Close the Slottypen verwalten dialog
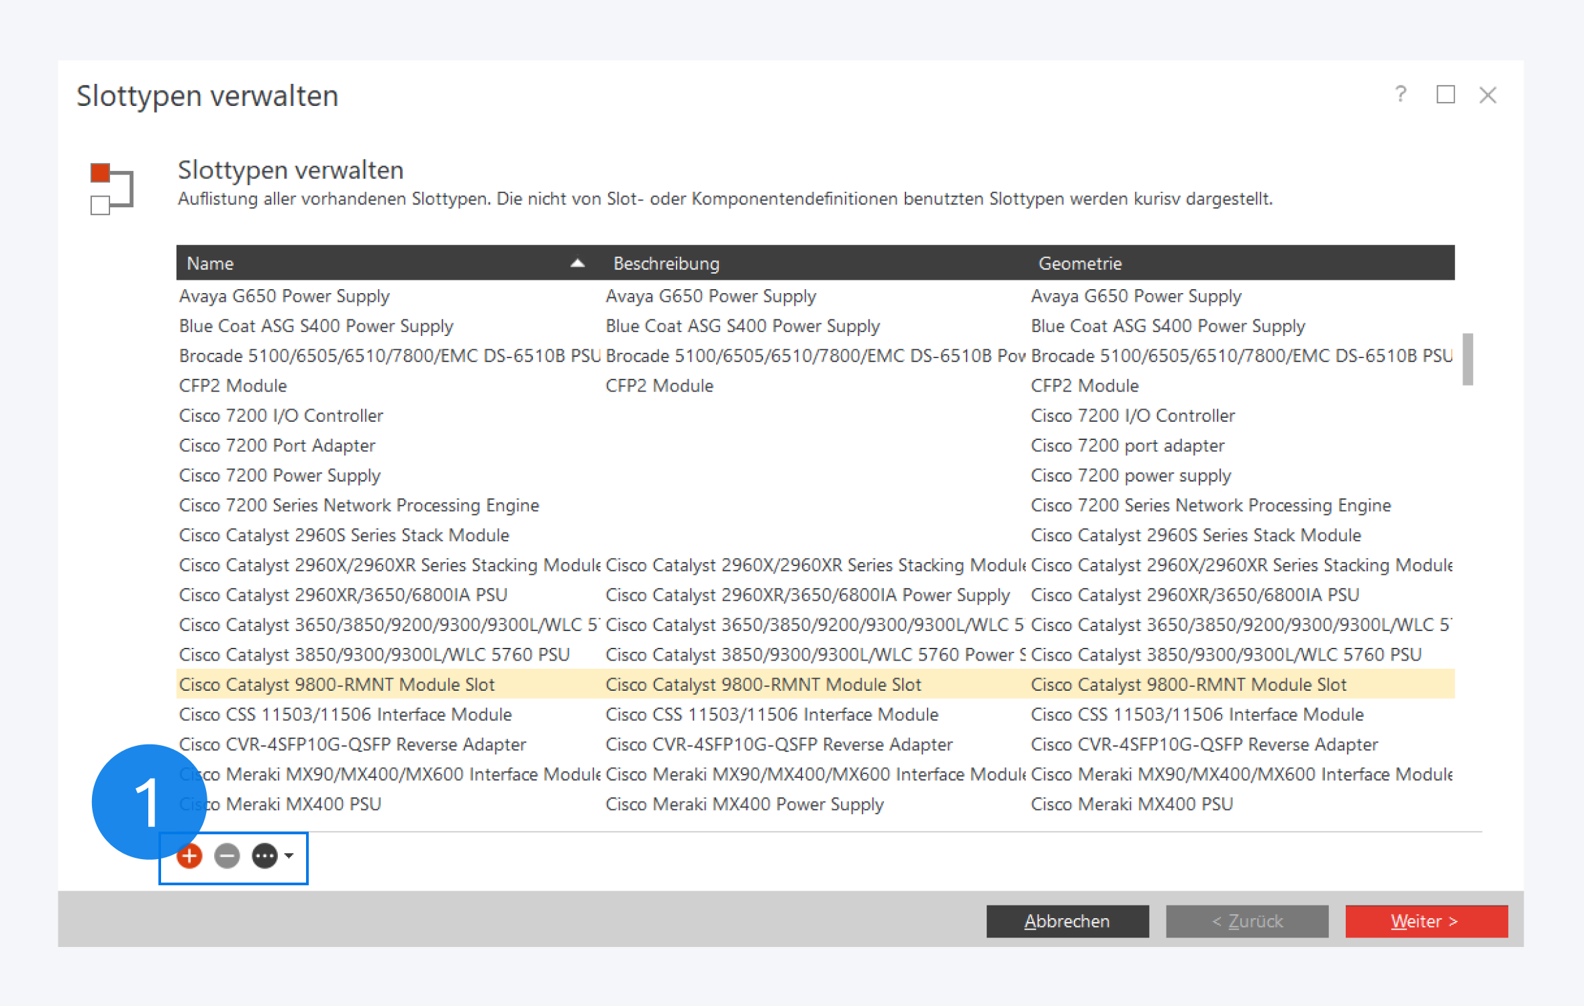1584x1006 pixels. pyautogui.click(x=1488, y=95)
